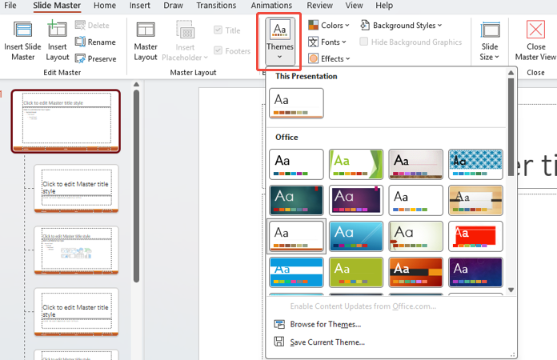Click the Preserve master icon
This screenshot has width=557, height=360.
(x=80, y=58)
